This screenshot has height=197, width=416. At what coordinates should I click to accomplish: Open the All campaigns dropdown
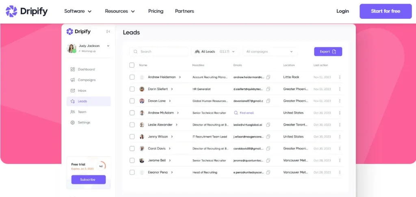tap(270, 52)
